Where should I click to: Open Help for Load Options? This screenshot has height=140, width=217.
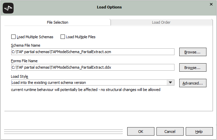pyautogui.click(x=199, y=132)
